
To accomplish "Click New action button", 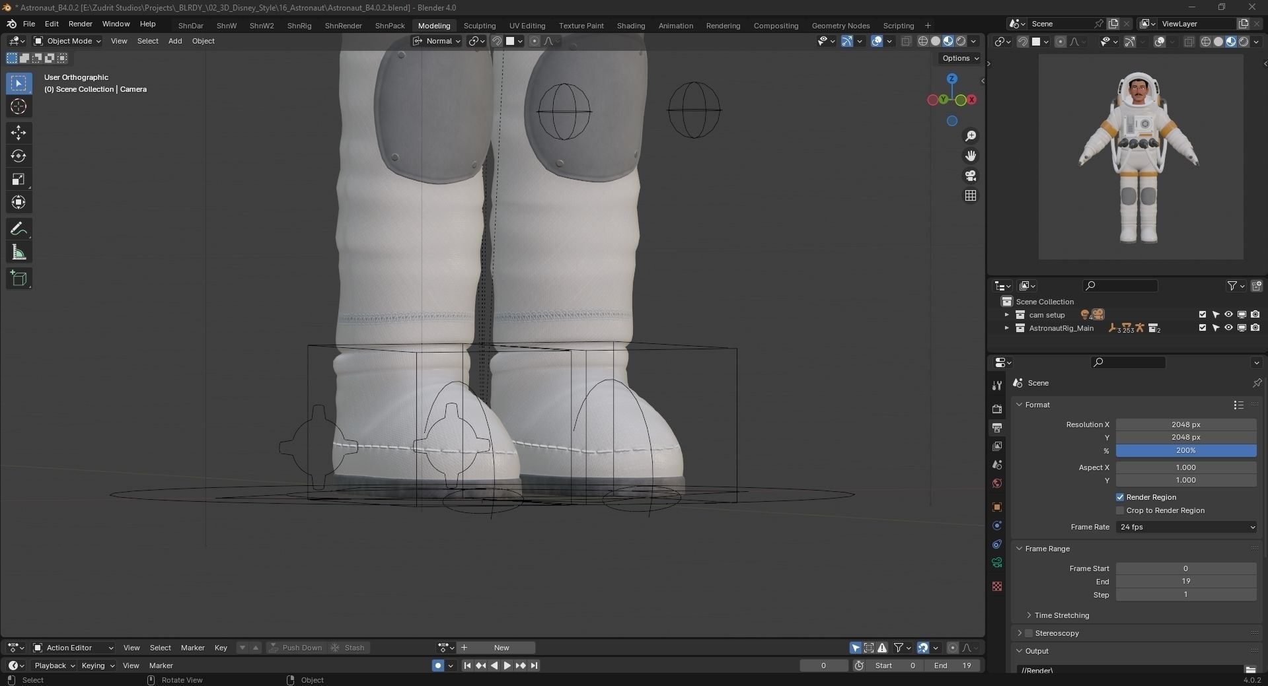I will point(502,648).
